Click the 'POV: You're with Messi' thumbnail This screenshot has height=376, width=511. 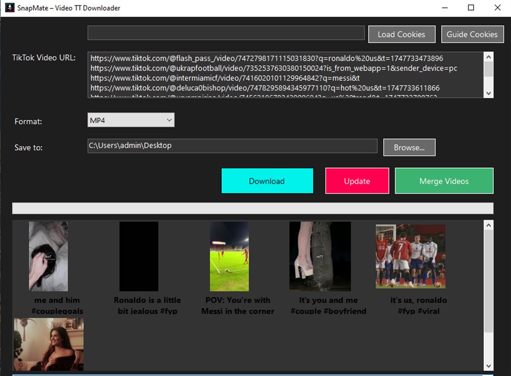coord(229,256)
